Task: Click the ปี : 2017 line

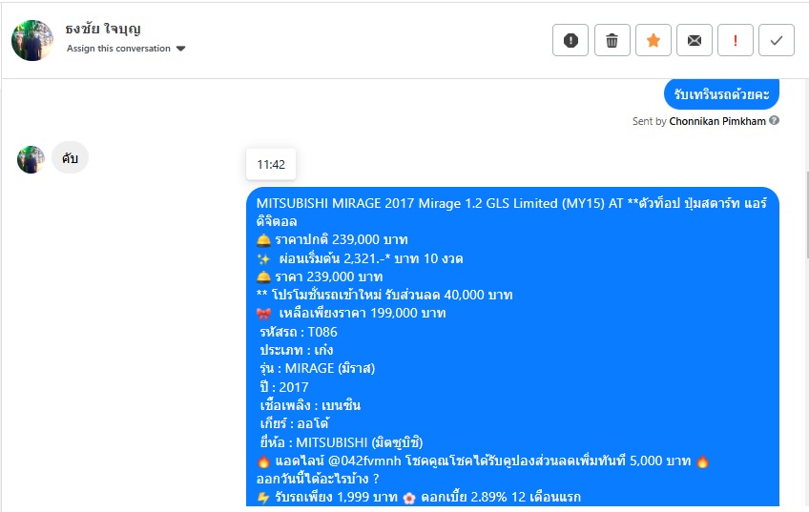Action: pyautogui.click(x=284, y=387)
